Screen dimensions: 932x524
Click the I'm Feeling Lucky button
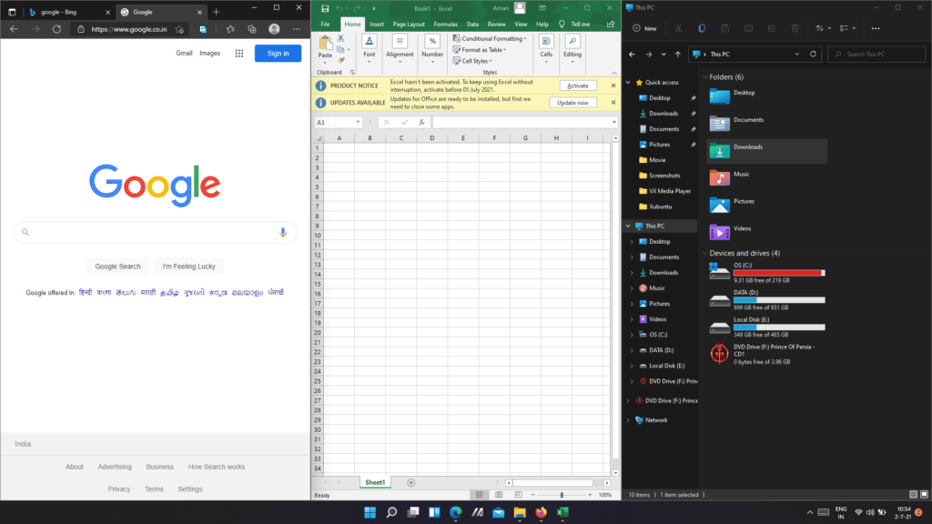(x=189, y=267)
